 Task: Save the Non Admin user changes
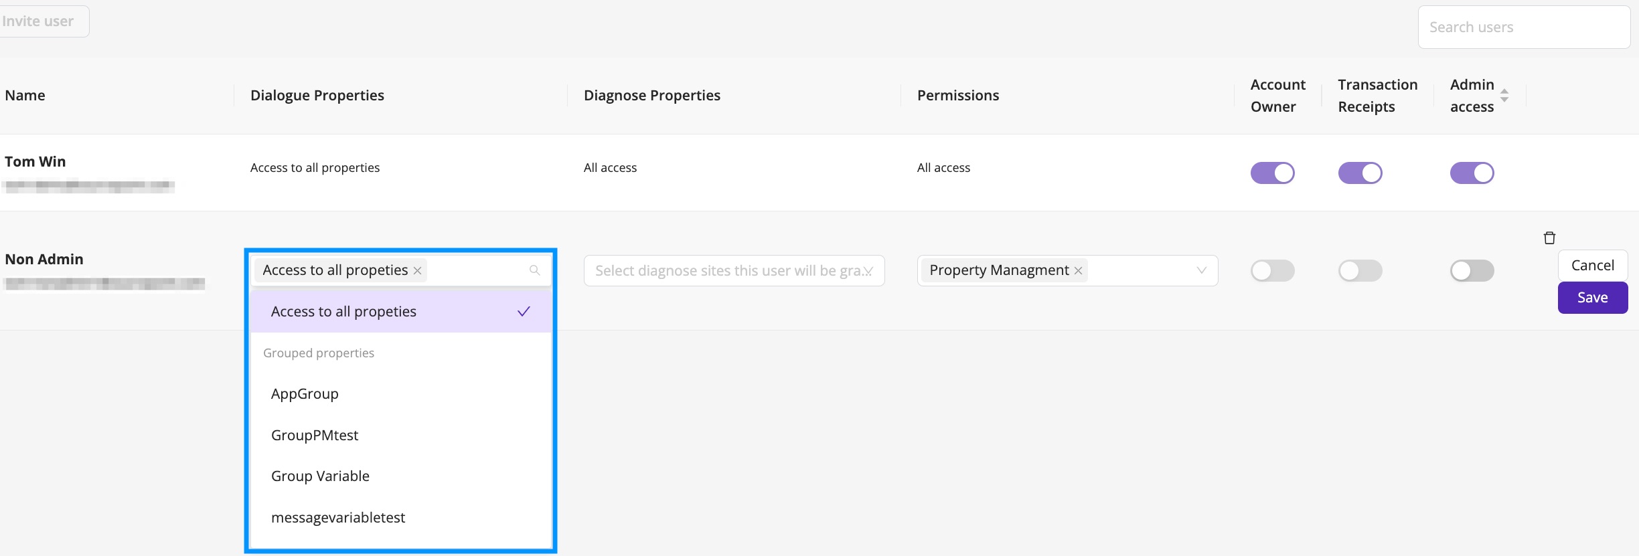click(x=1593, y=298)
